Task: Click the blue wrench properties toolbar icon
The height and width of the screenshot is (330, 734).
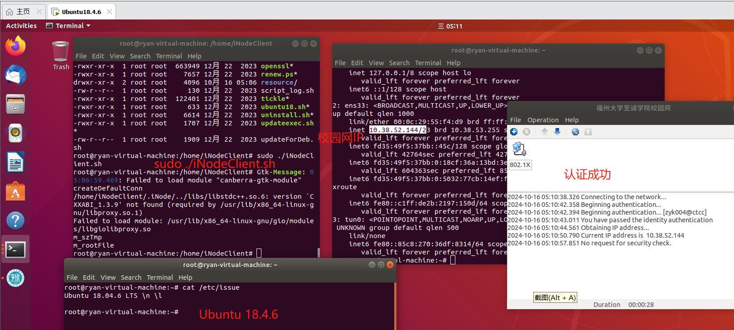Action: [x=575, y=132]
